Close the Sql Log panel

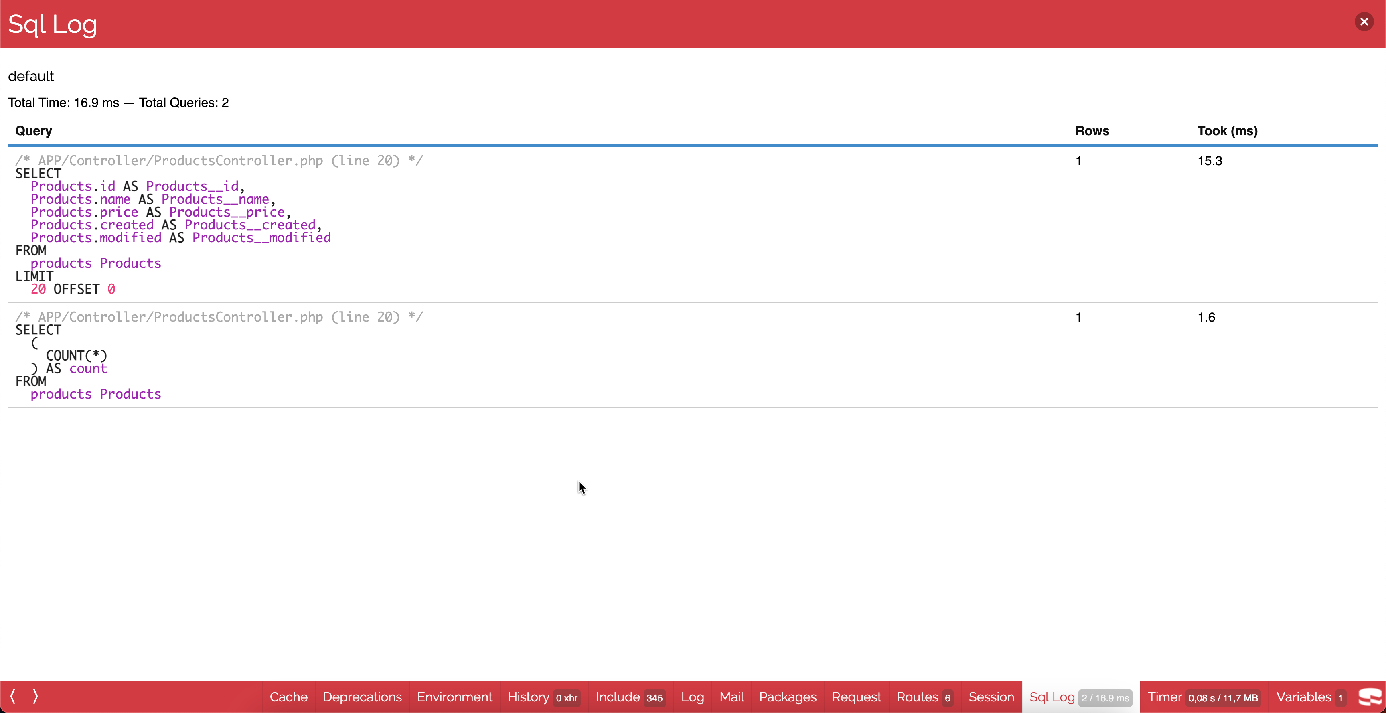(x=1364, y=22)
